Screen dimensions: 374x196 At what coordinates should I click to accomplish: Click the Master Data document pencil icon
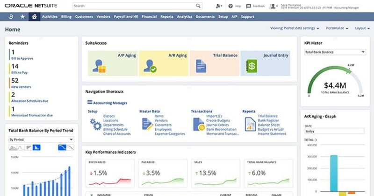point(147,124)
